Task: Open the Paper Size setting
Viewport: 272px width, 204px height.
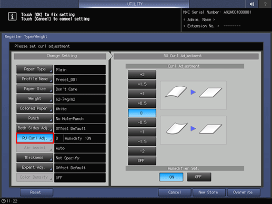Action: (x=35, y=89)
